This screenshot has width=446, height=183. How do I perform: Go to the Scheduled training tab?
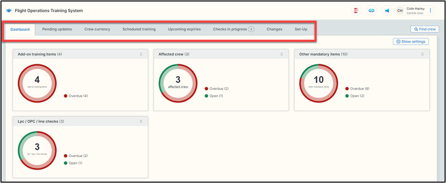pyautogui.click(x=139, y=29)
